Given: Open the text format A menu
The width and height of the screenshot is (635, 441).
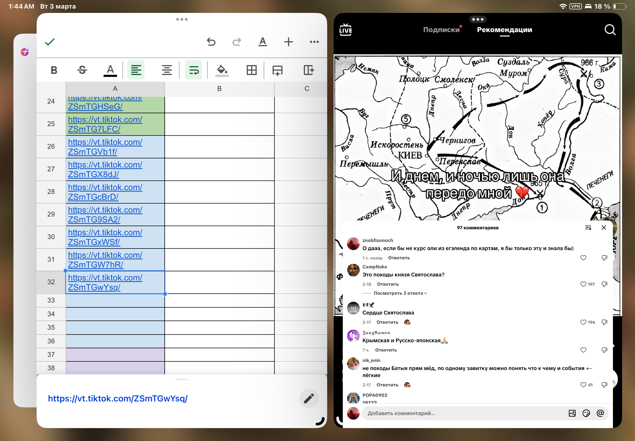Looking at the screenshot, I should (263, 42).
